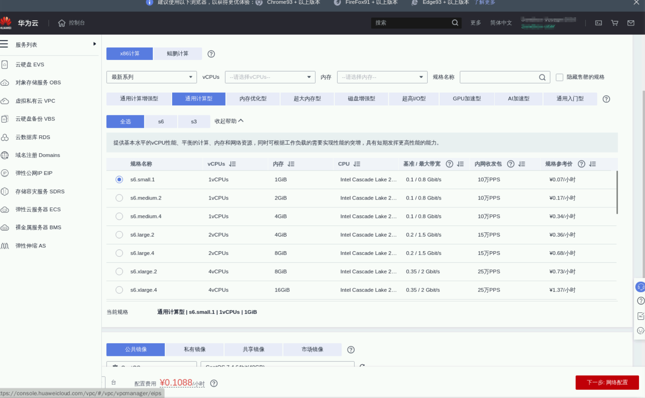Click the spec table vertical scrollbar
The image size is (645, 398).
click(x=617, y=192)
